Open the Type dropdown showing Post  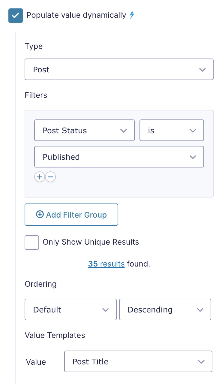pos(119,69)
